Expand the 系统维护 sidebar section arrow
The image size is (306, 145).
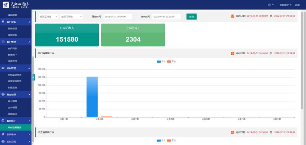tap(29, 134)
